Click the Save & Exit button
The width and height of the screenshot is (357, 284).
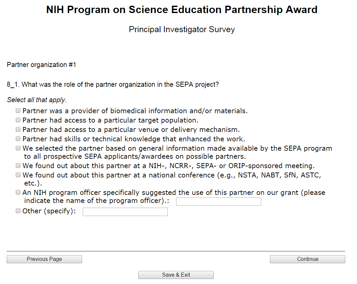(x=176, y=275)
